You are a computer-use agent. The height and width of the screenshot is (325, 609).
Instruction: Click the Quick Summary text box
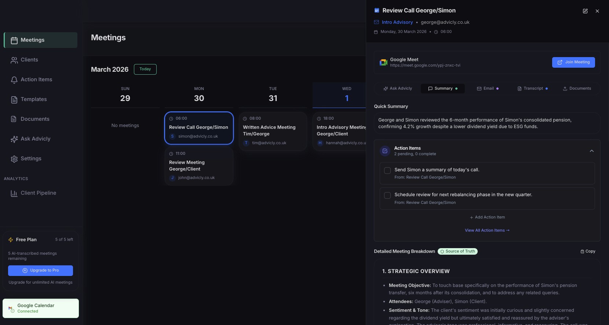[487, 123]
